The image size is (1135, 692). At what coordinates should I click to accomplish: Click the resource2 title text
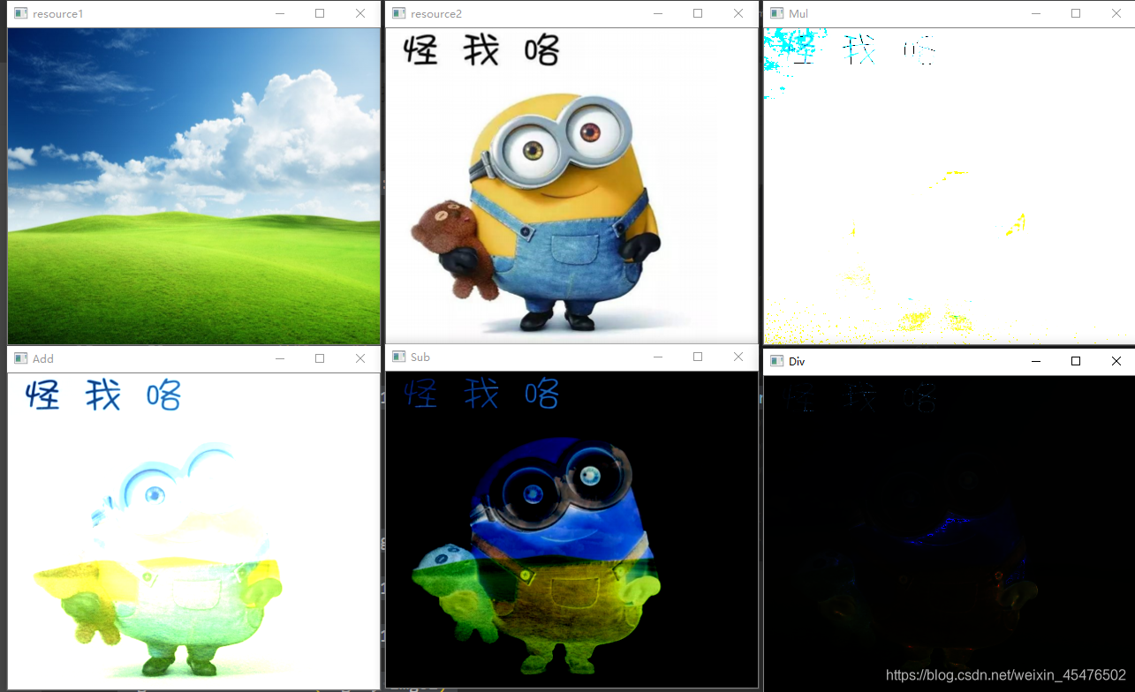pyautogui.click(x=436, y=14)
